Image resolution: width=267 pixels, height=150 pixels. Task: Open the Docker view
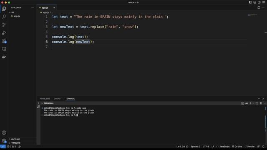(4, 57)
